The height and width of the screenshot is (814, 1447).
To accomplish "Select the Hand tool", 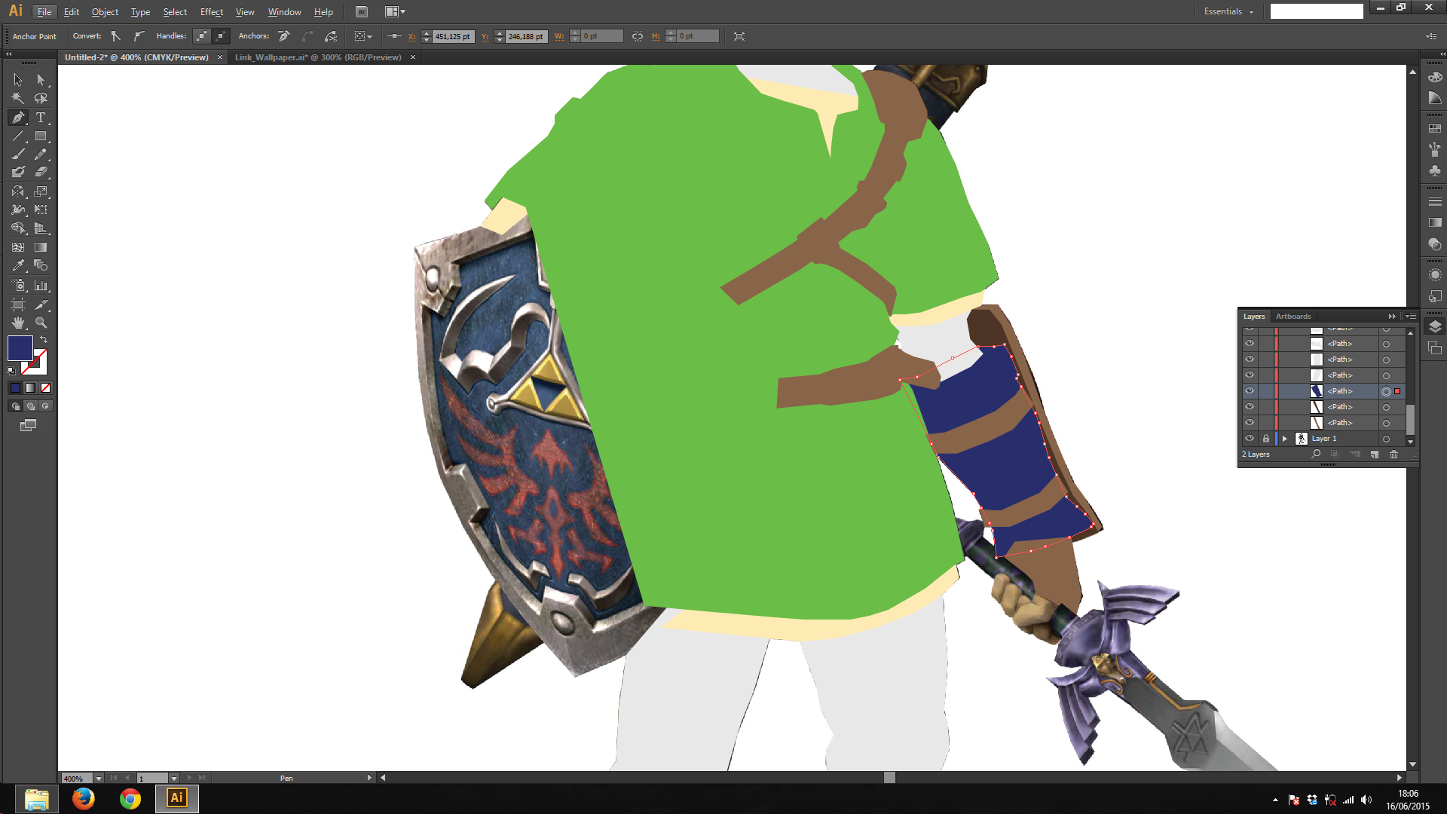I will [x=18, y=323].
